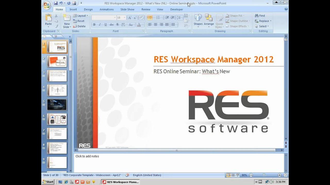This screenshot has height=185, width=330.
Task: Open the Change Case dropdown
Action: [x=131, y=25]
